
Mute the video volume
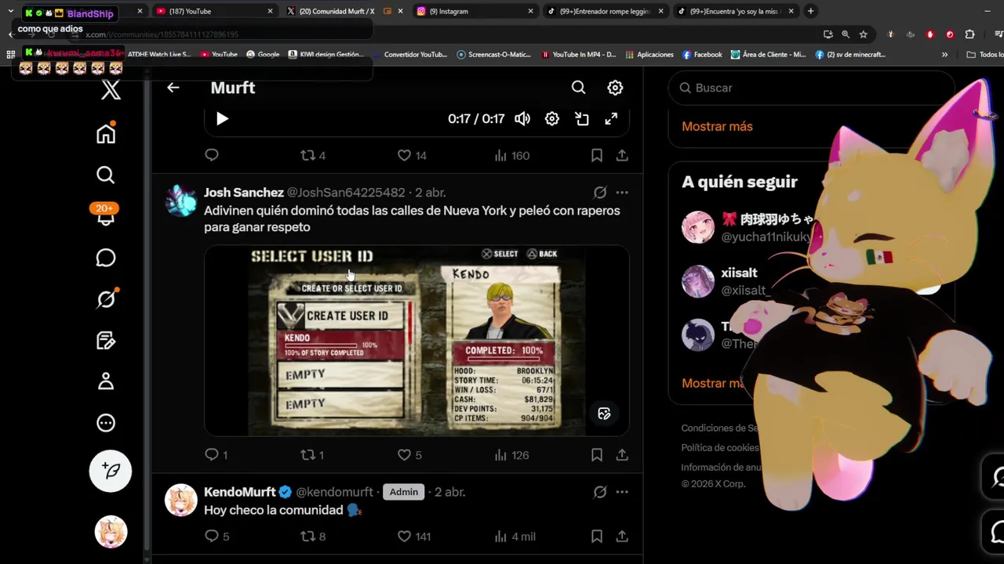(522, 119)
